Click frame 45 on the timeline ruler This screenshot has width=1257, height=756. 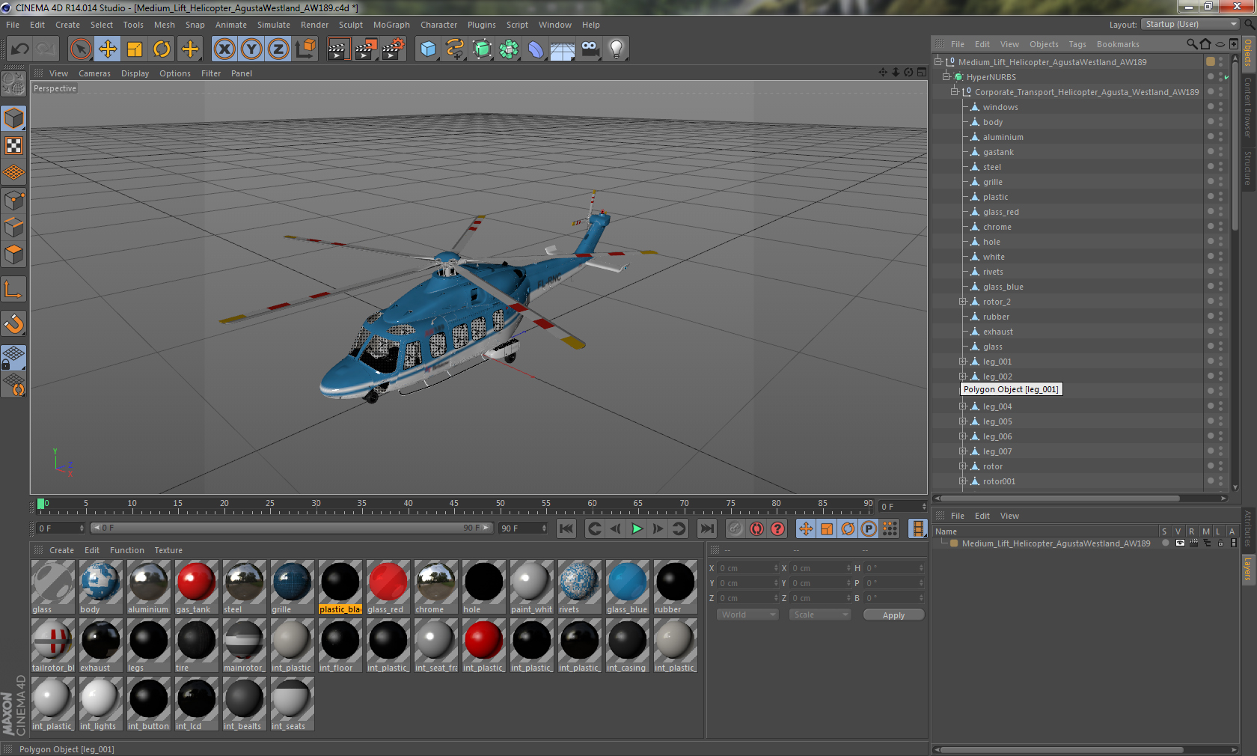pyautogui.click(x=453, y=504)
